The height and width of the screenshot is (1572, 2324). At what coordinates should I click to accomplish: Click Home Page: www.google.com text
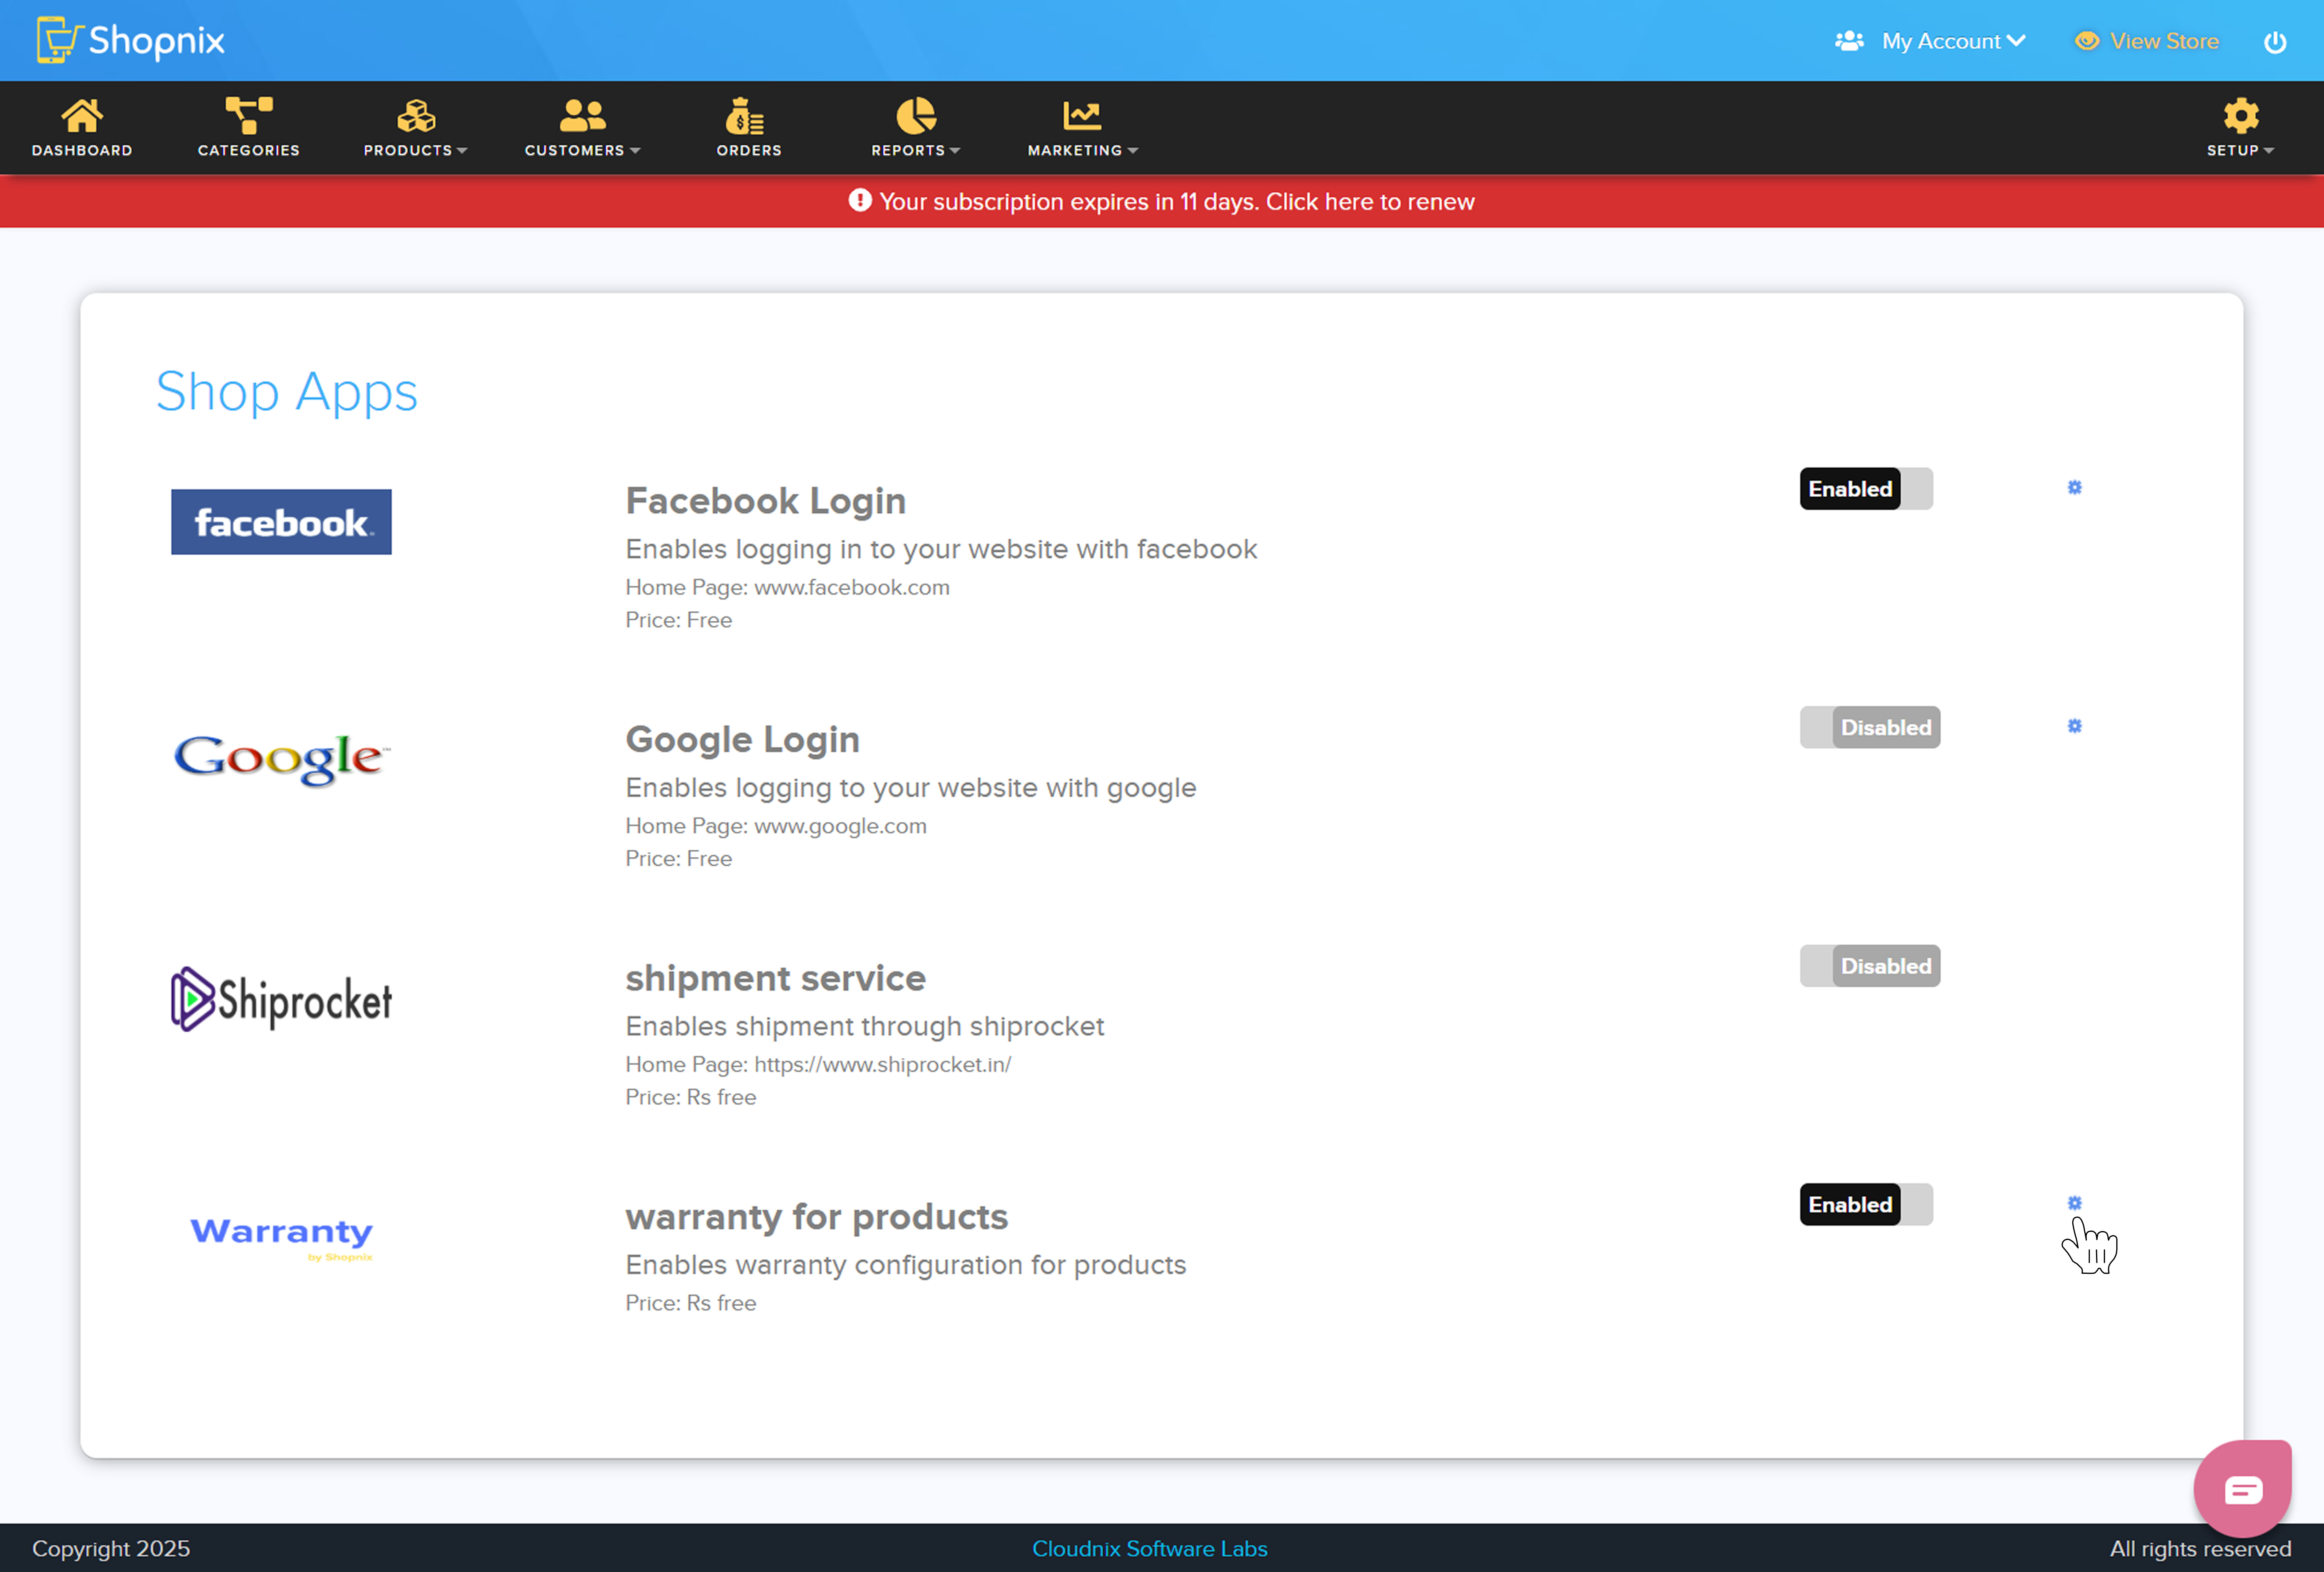776,826
